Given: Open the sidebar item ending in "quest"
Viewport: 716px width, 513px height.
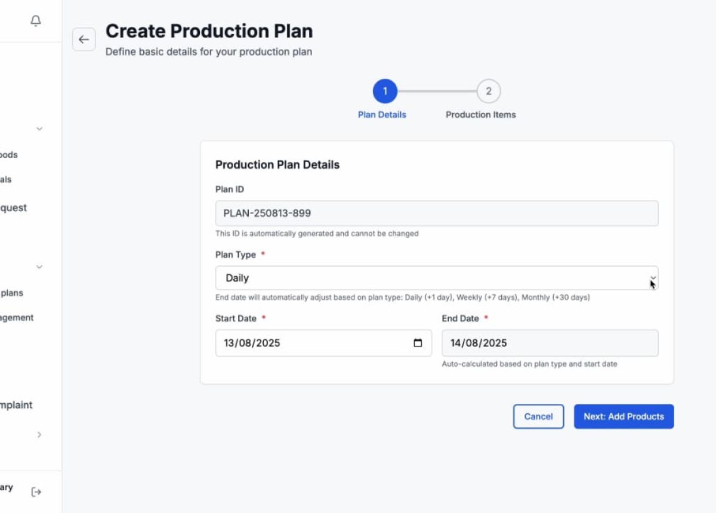Looking at the screenshot, I should tap(13, 208).
